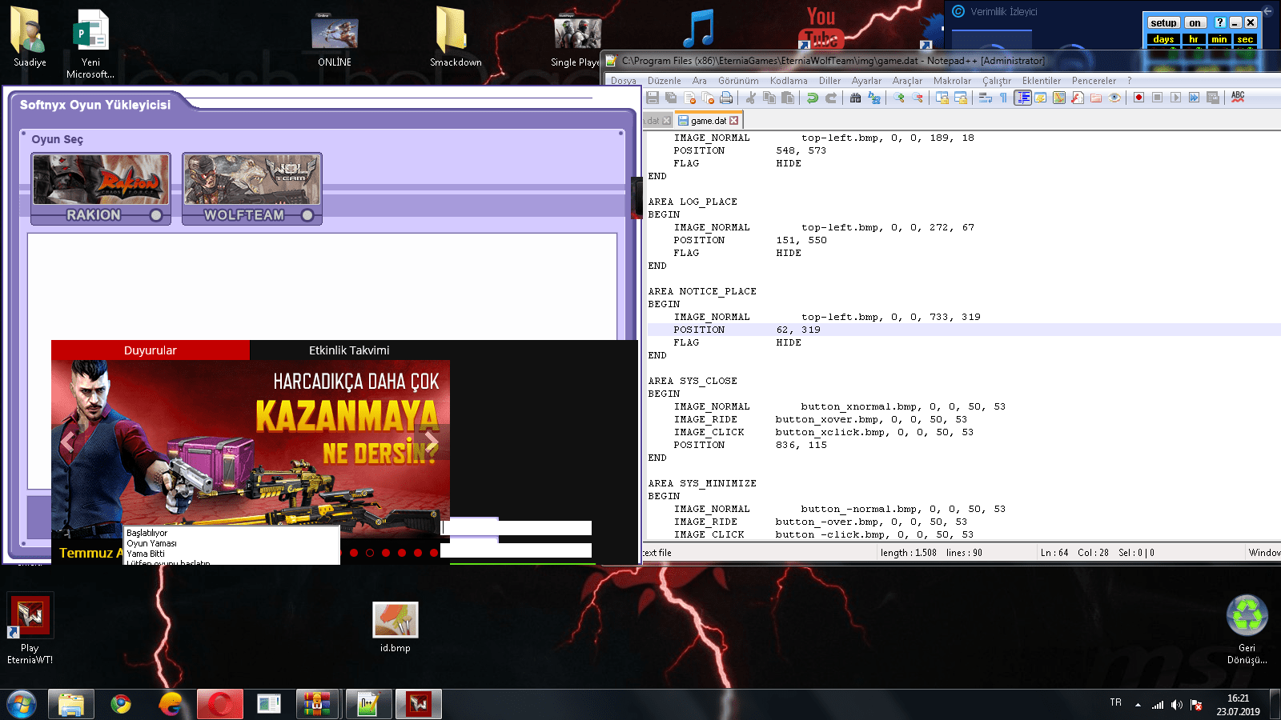Play back recorded macro
The height and width of the screenshot is (720, 1281).
[1175, 98]
